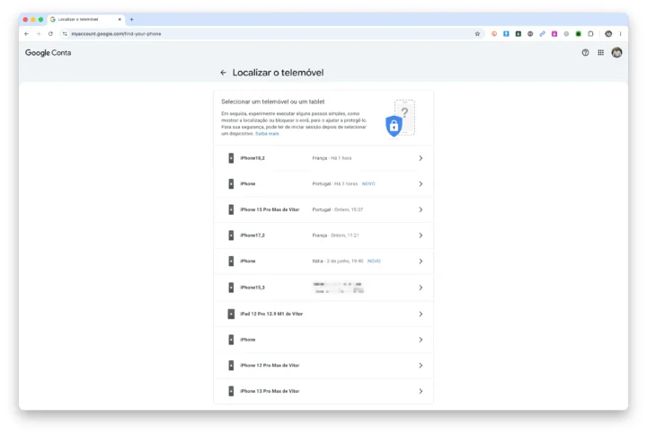647x435 pixels.
Task: Click the phone icon of iPhone18,2
Action: (231, 158)
